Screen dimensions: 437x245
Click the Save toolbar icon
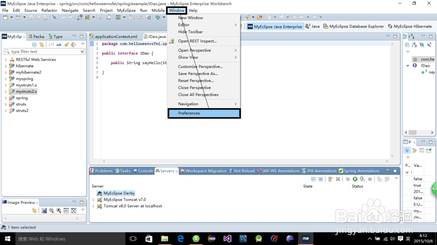pyautogui.click(x=31, y=17)
